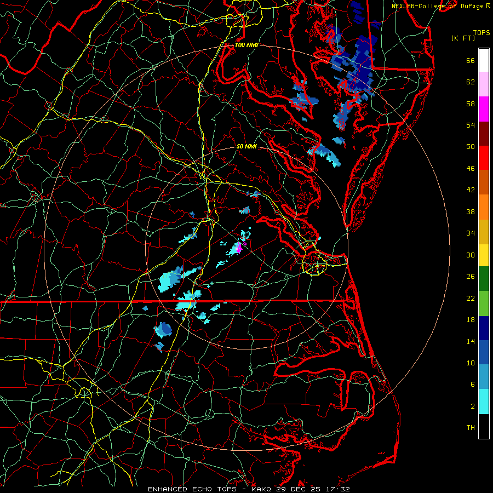Click the "2" legend value
The image size is (493, 493).
(473, 406)
